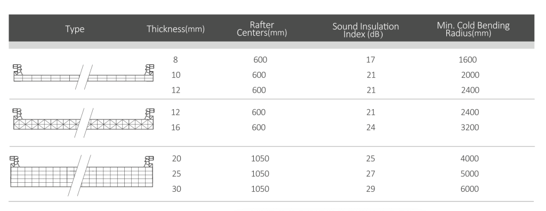Click the twin-wall panel profile diagram
Image resolution: width=546 pixels, height=211 pixels.
84,77
